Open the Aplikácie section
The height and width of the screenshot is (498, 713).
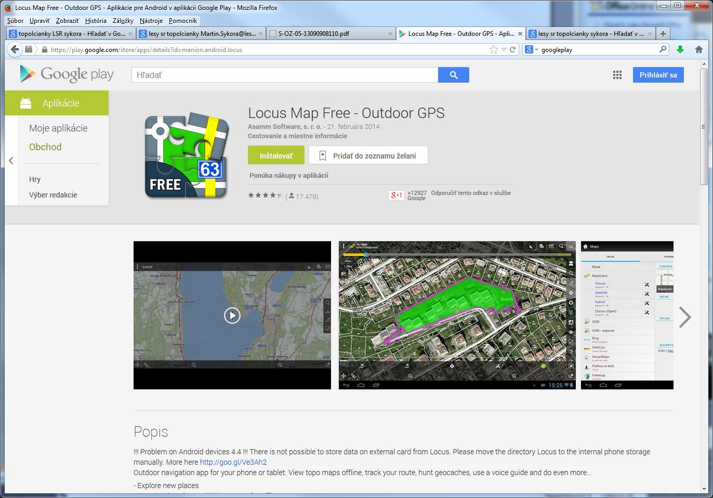click(57, 103)
